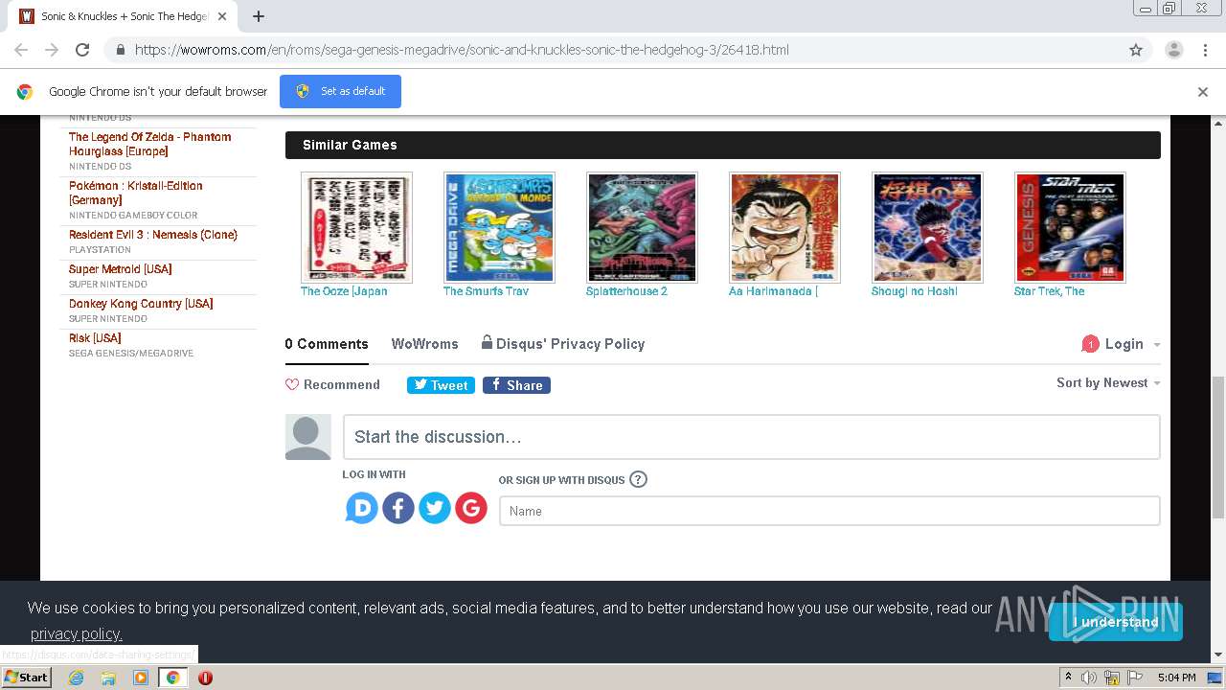Reload the page with refresh icon

coord(82,50)
